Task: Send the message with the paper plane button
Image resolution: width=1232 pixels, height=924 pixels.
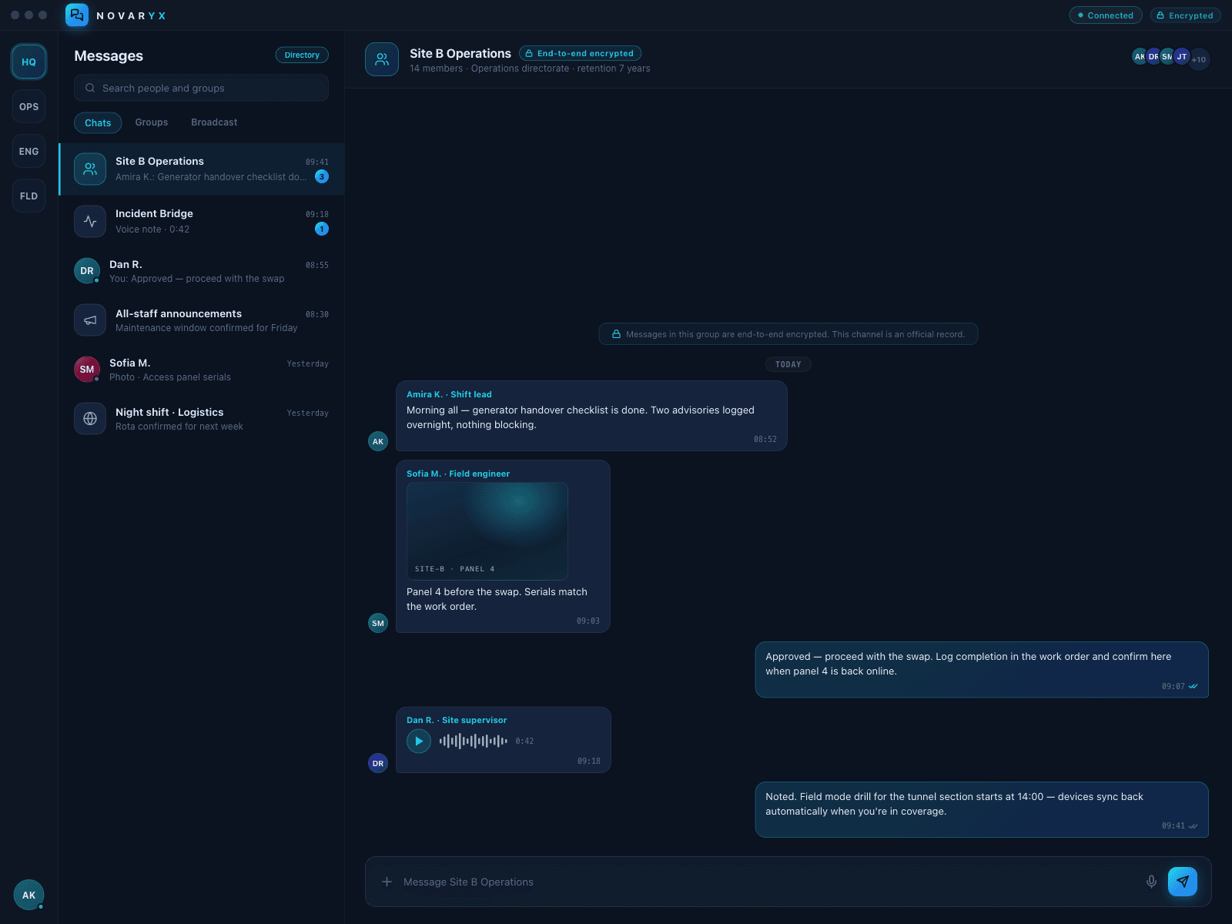Action: click(x=1183, y=882)
